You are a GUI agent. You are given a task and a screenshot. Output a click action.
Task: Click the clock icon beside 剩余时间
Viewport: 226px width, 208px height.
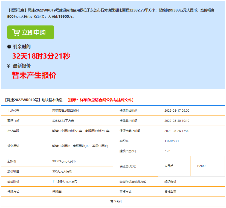coord(9,47)
